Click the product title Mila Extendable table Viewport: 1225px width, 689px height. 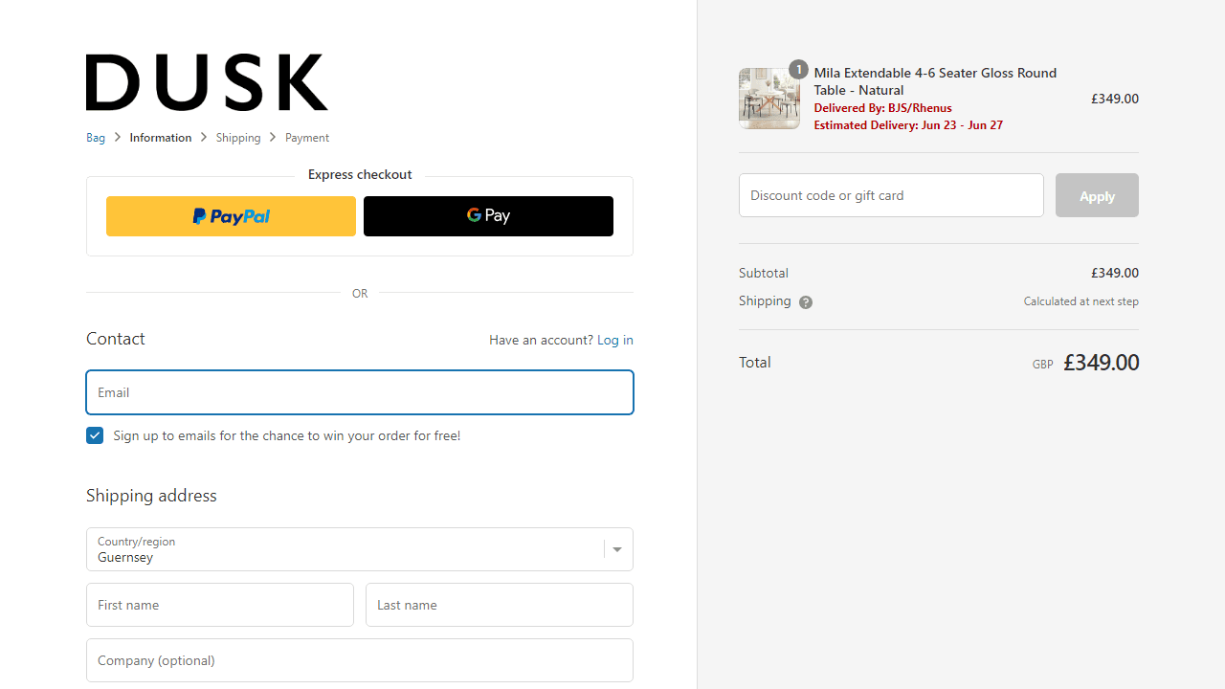(935, 81)
